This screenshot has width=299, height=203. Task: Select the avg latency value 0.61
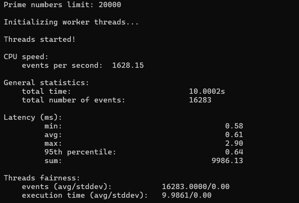234,135
